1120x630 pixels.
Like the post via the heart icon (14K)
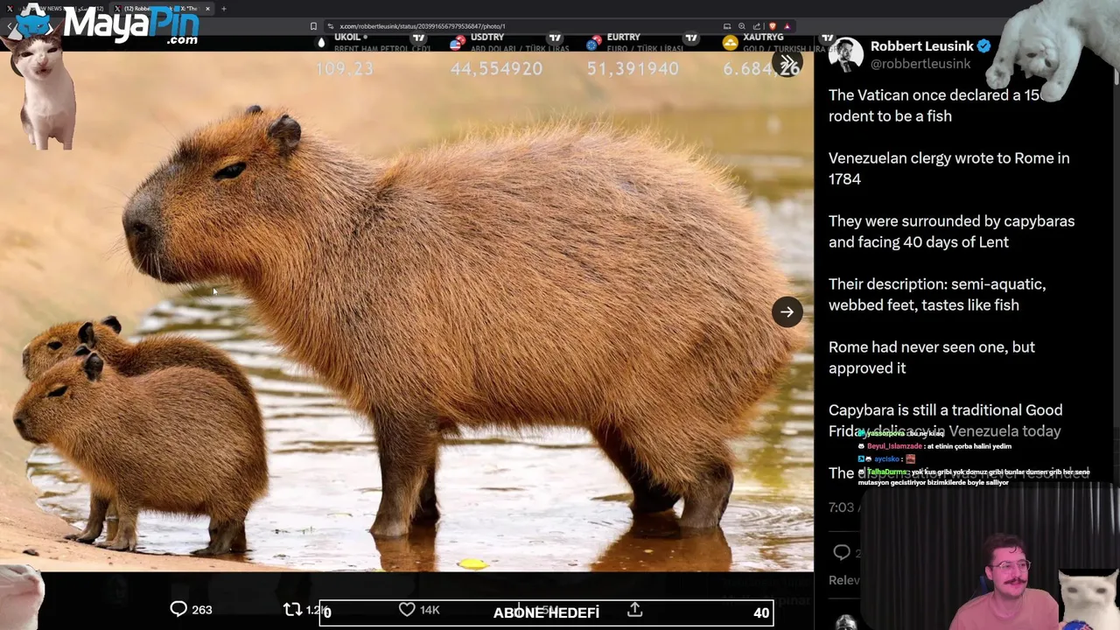(407, 609)
